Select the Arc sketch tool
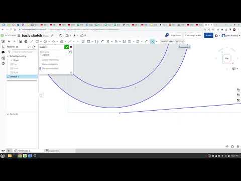241x181 pixels. tap(53, 41)
